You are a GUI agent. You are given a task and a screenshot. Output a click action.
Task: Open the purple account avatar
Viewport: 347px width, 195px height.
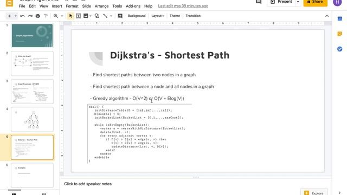337,2
